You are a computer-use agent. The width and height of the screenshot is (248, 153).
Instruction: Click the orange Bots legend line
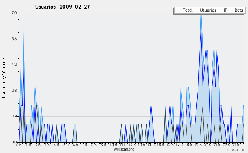[x=231, y=10]
